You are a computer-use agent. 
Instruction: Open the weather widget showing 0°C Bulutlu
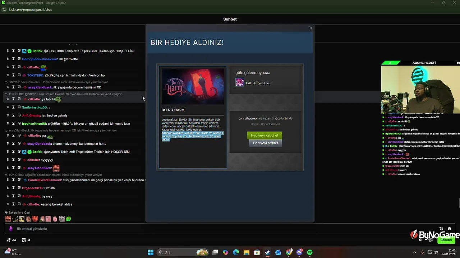tap(12, 252)
